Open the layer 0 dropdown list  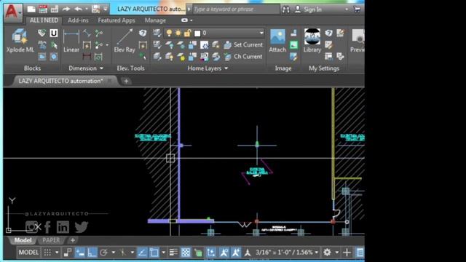[261, 33]
